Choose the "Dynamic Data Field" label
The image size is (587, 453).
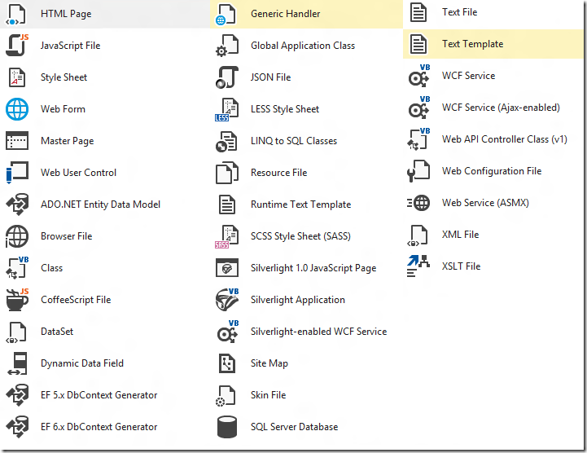(x=82, y=363)
